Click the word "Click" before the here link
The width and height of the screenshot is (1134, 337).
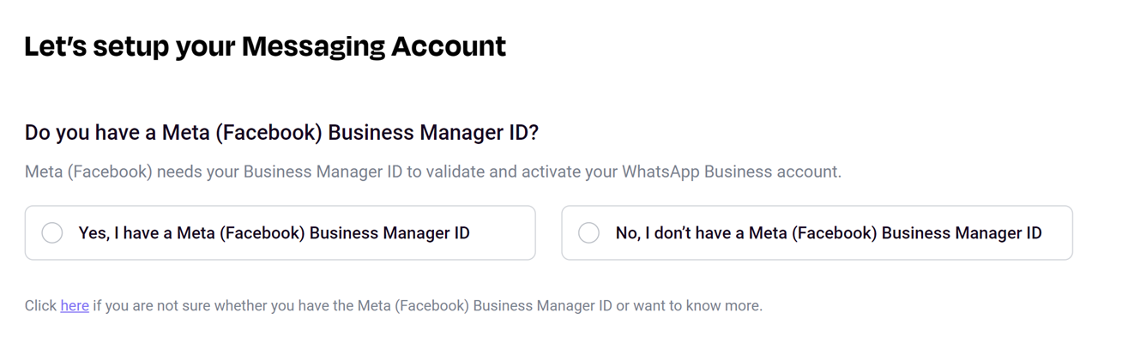point(40,305)
